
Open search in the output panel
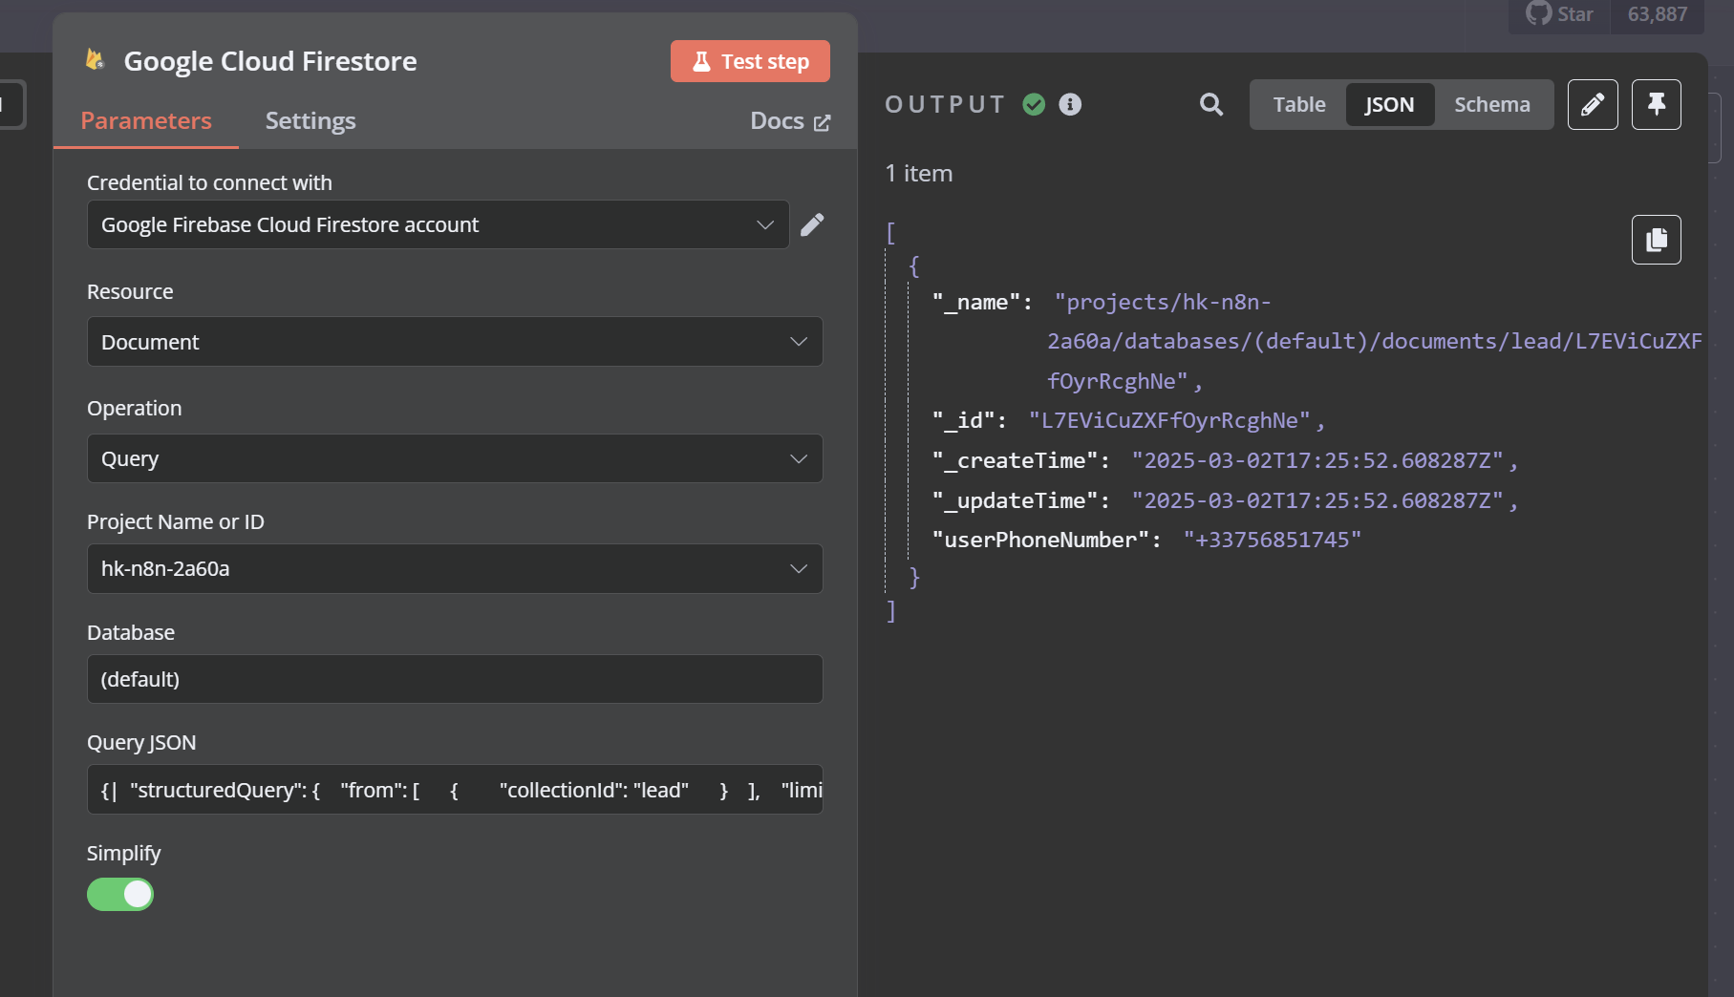click(x=1210, y=105)
